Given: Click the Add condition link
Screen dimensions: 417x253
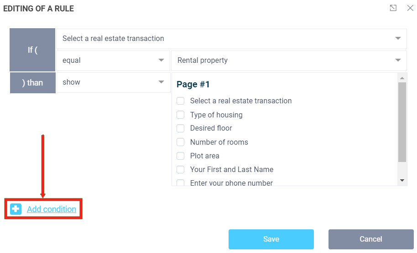Looking at the screenshot, I should click(52, 209).
